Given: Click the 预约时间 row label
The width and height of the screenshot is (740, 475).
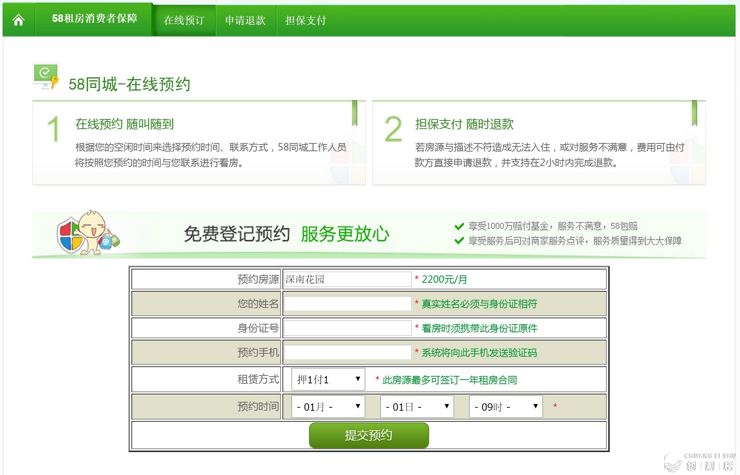Looking at the screenshot, I should (x=258, y=407).
